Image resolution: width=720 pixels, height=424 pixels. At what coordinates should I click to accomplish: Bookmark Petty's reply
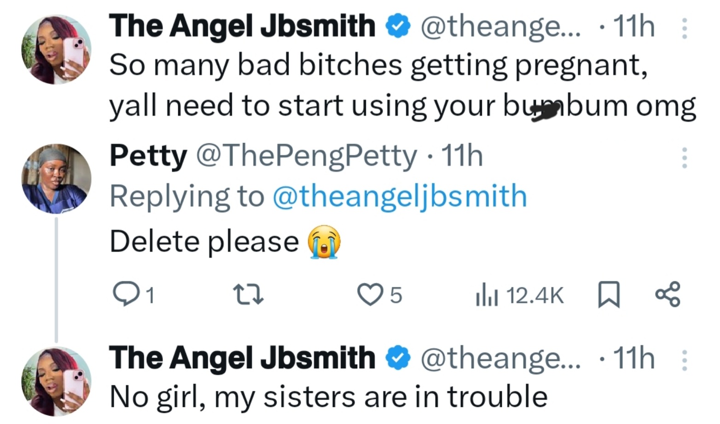tap(610, 295)
